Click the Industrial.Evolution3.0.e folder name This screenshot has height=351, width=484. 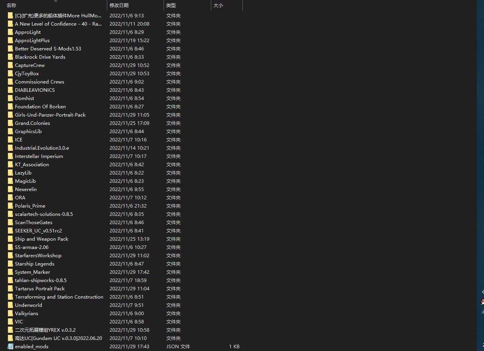tap(42, 148)
